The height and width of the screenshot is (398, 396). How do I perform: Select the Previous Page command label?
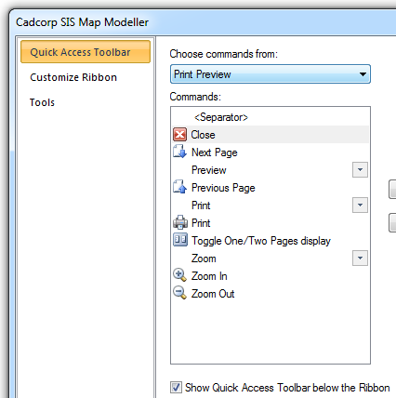[223, 188]
